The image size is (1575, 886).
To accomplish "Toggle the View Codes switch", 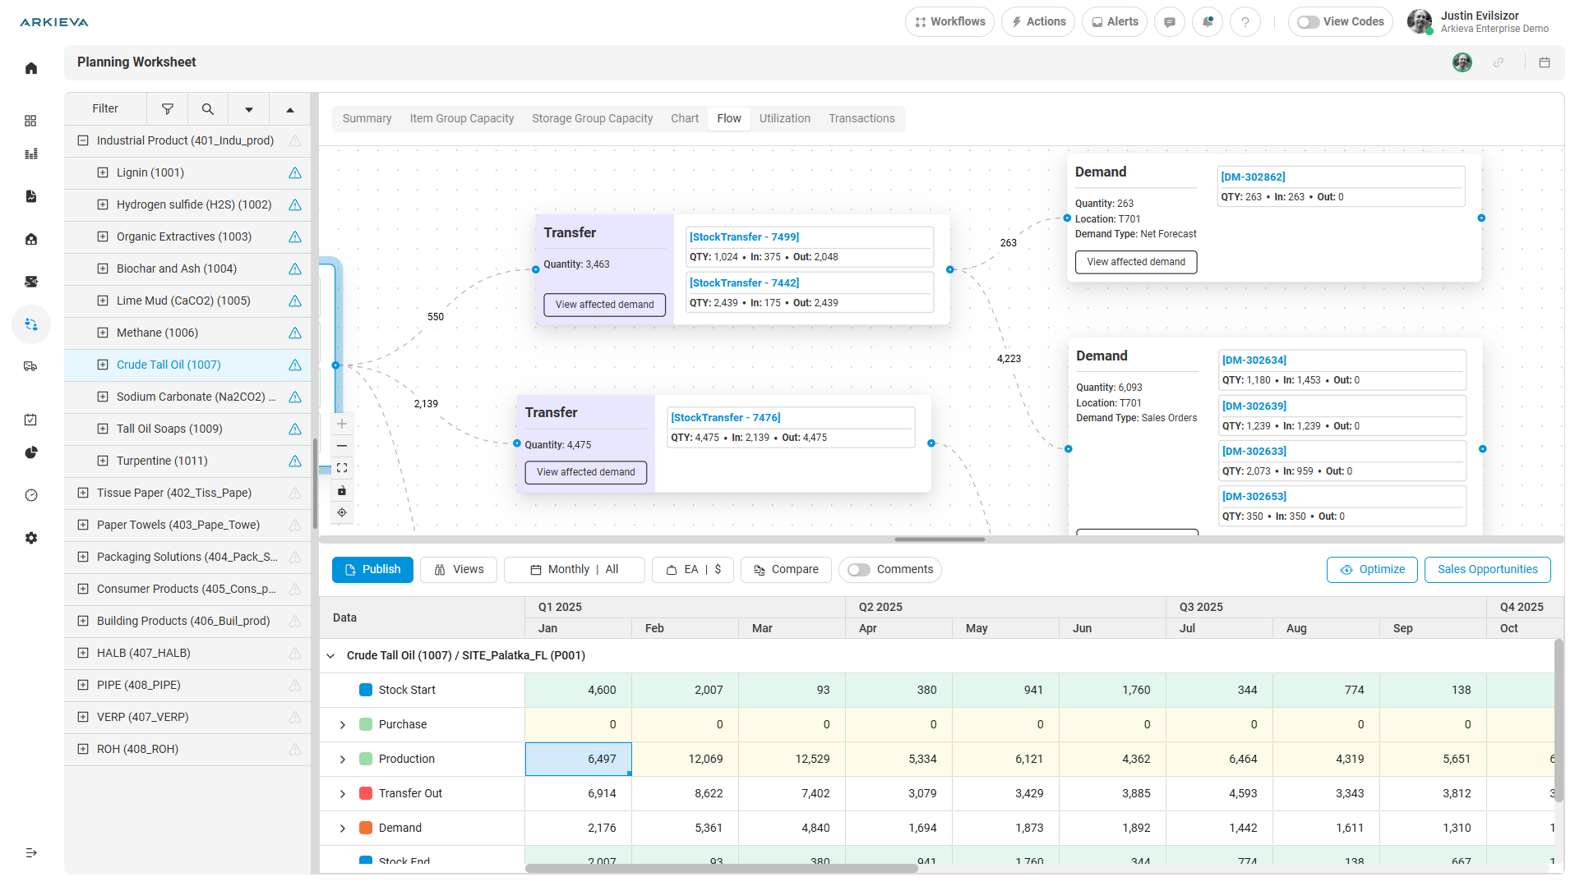I will tap(1308, 22).
